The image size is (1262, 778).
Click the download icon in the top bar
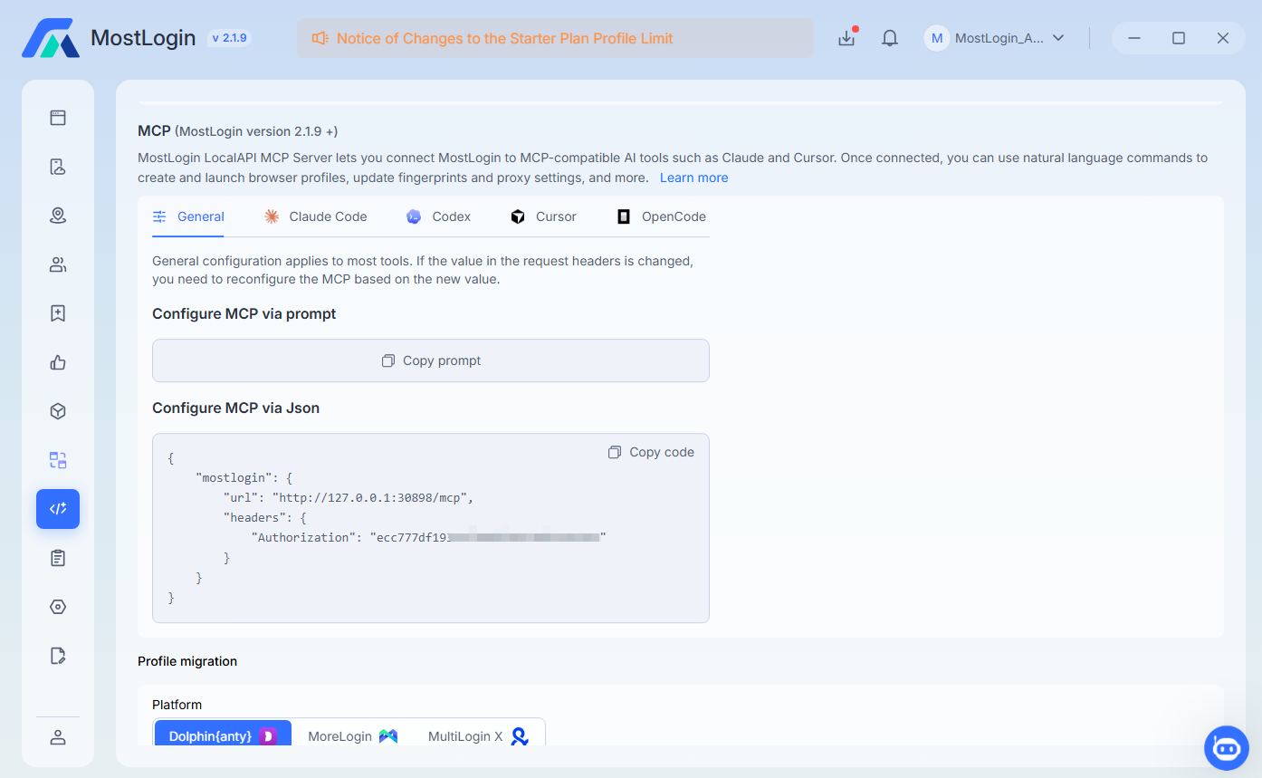point(846,38)
